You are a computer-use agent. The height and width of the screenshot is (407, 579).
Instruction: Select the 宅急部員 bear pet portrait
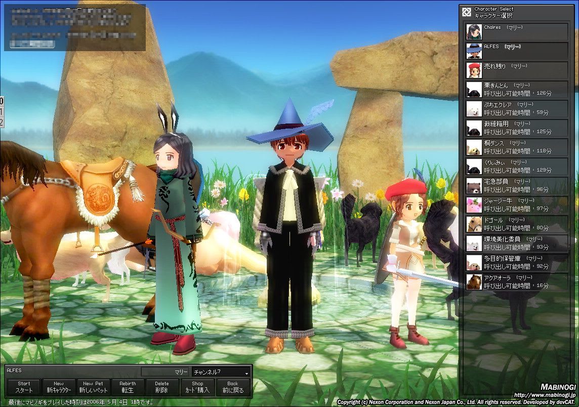(474, 185)
